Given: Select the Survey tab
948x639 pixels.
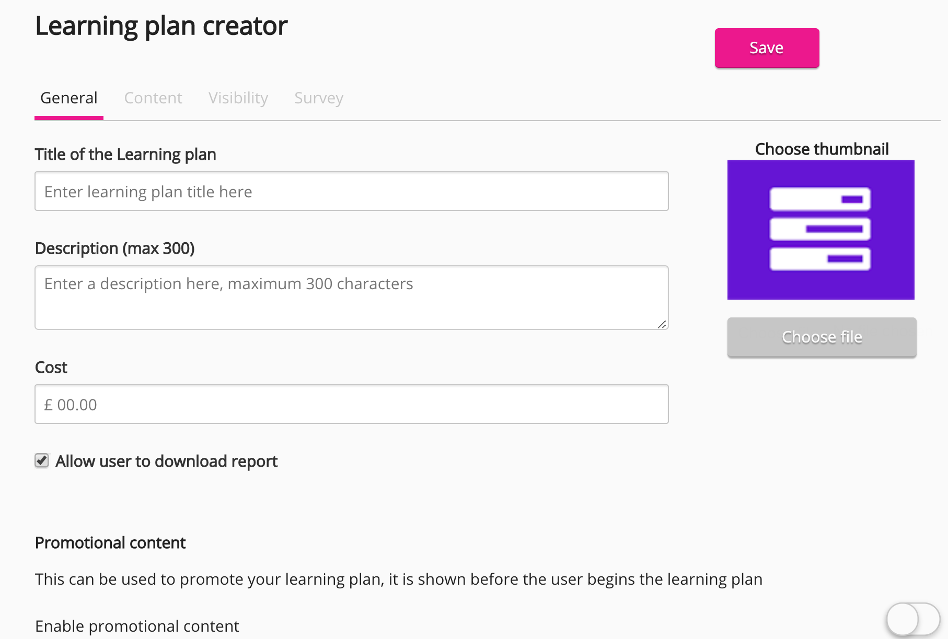Looking at the screenshot, I should click(319, 98).
